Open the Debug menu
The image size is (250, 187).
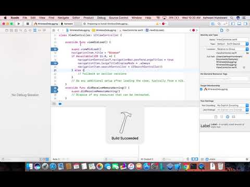[x=102, y=18]
